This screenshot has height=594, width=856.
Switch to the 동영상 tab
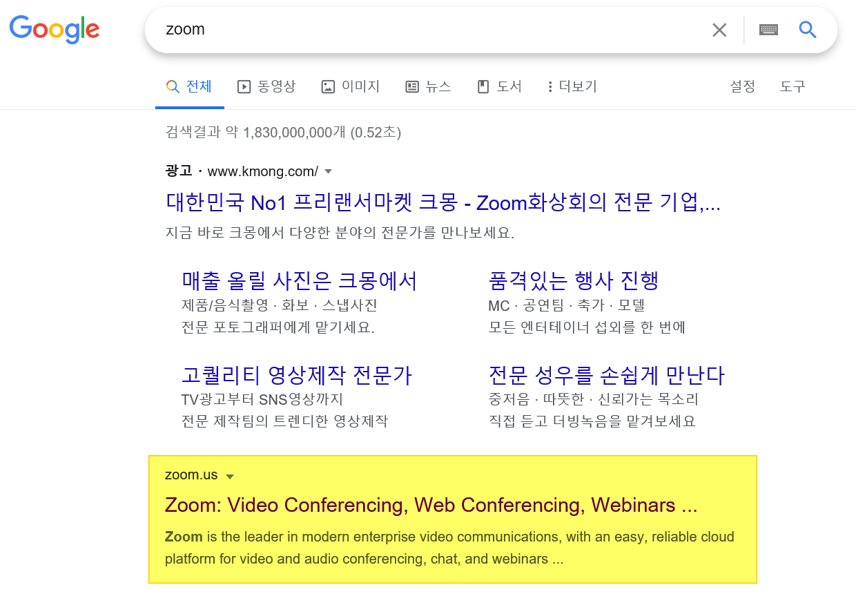pos(266,87)
